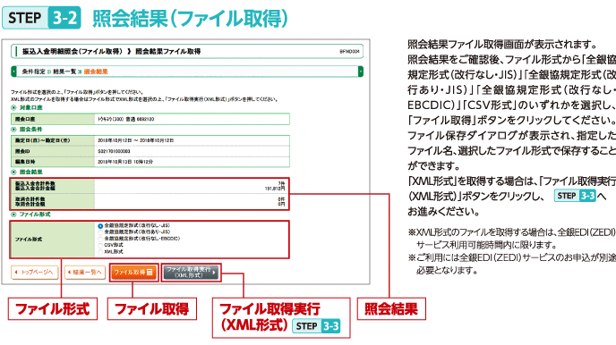Choose the CSV形式 radio option
Image resolution: width=616 pixels, height=345 pixels.
(x=100, y=246)
